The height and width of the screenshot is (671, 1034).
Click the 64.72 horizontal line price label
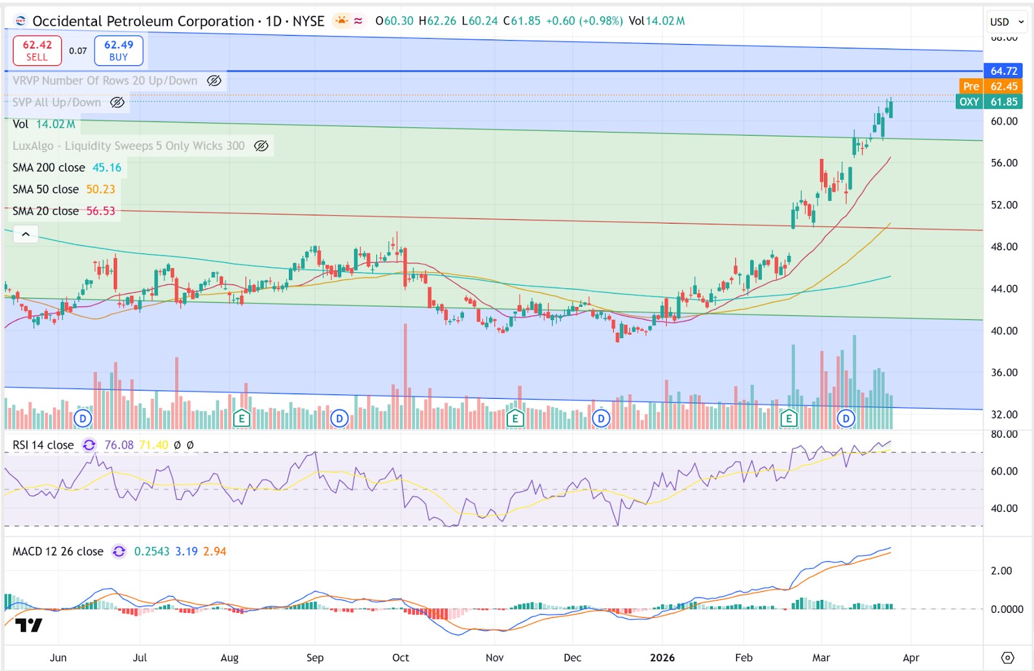[x=1004, y=71]
